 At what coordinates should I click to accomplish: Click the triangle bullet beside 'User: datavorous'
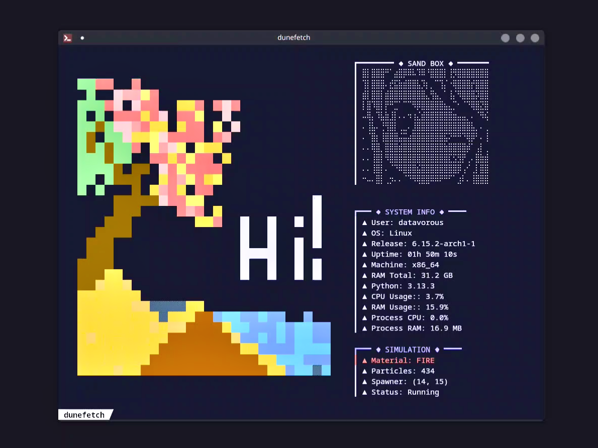pos(365,222)
